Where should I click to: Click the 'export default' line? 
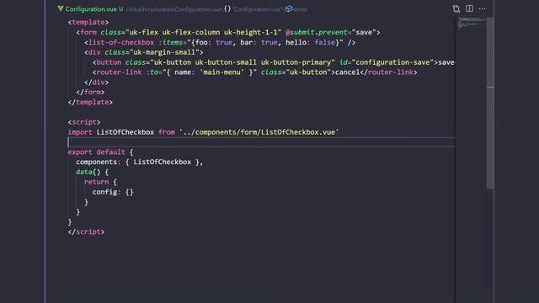(100, 152)
